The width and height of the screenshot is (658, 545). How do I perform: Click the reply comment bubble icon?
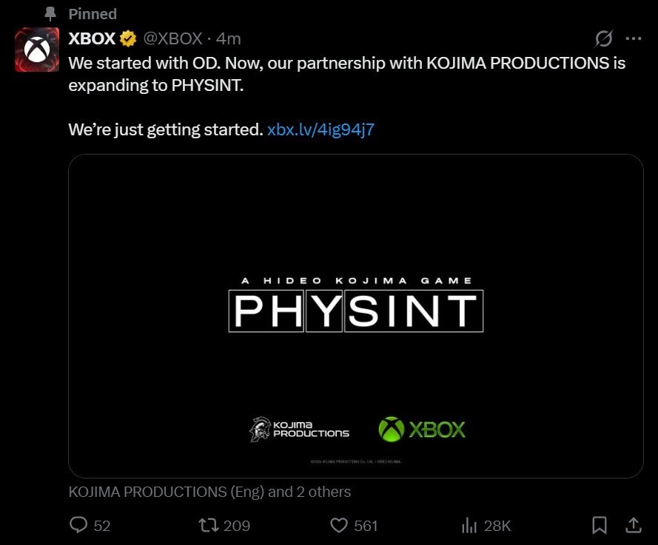78,525
